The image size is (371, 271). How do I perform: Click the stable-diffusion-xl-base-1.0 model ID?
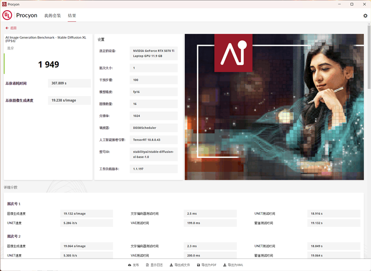[x=154, y=155]
